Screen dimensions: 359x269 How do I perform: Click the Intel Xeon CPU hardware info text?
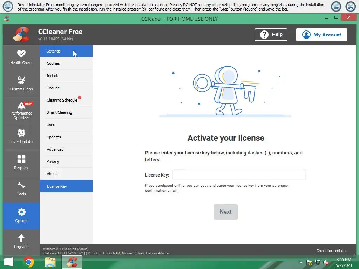click(106, 253)
